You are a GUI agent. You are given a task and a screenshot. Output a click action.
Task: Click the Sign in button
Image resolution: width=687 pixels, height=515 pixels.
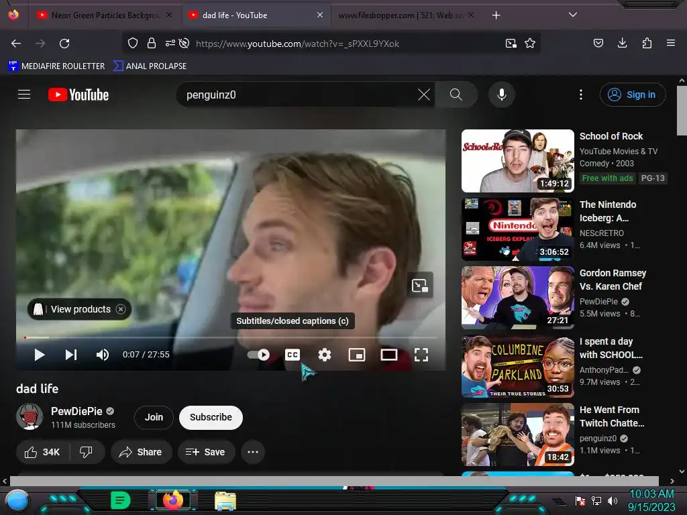[632, 95]
